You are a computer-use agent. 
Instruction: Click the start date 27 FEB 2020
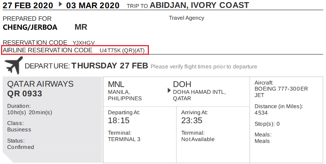click(28, 5)
